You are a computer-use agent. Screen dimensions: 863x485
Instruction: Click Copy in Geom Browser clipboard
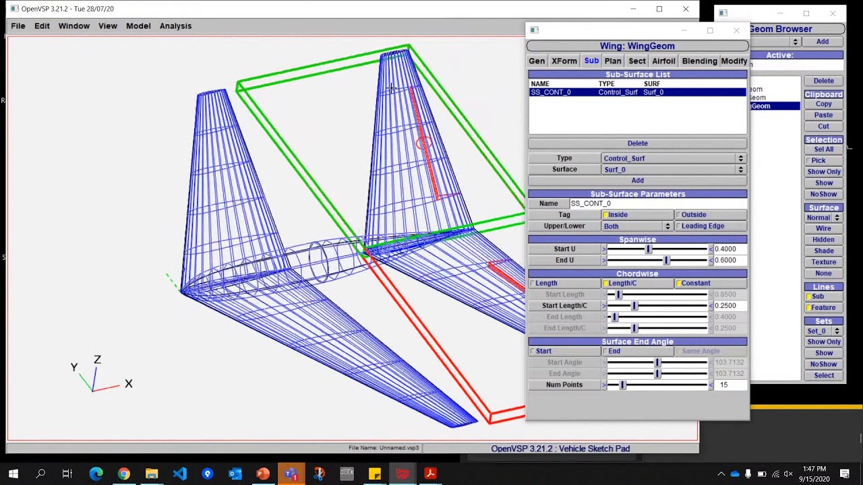tap(824, 104)
